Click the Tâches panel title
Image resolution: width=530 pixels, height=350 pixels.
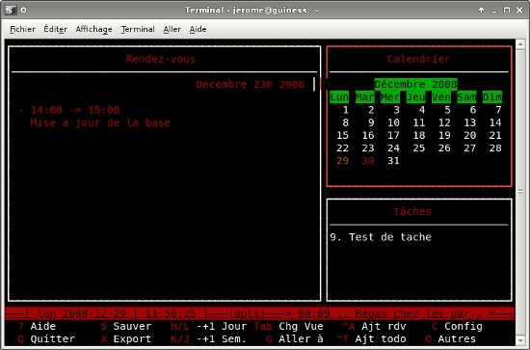pos(412,212)
